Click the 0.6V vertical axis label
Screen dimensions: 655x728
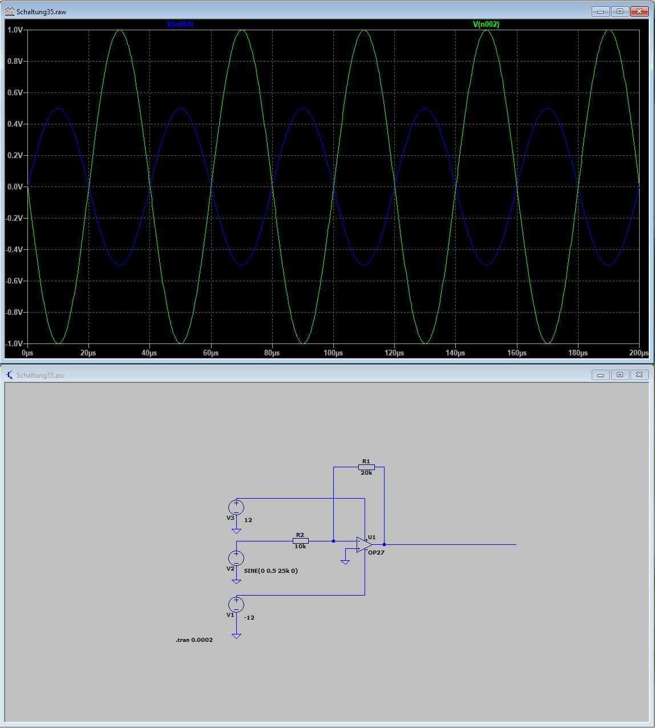pyautogui.click(x=14, y=92)
